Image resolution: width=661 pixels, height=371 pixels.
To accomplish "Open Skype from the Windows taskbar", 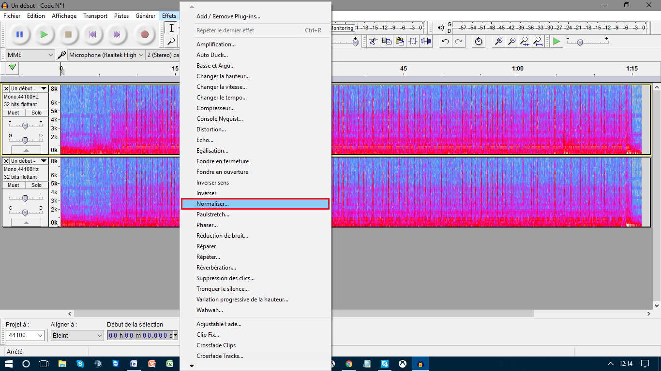I will pos(80,364).
